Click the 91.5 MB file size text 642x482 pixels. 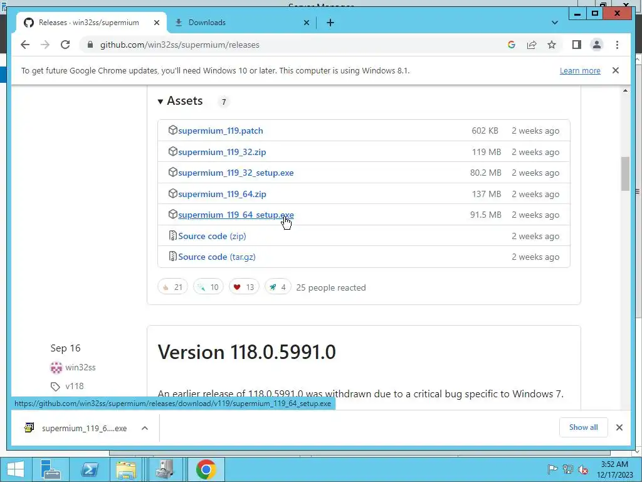[x=486, y=215]
